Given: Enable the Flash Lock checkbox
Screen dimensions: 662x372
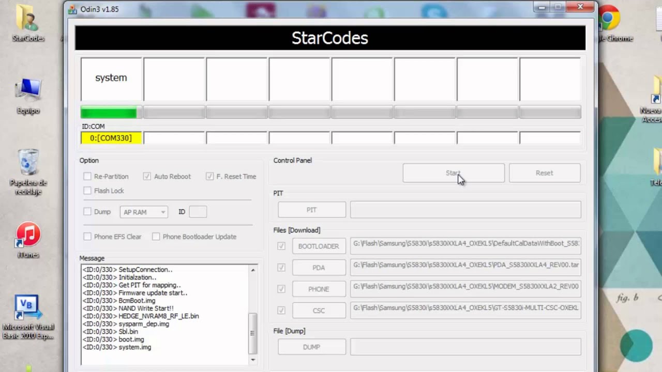Looking at the screenshot, I should 87,191.
